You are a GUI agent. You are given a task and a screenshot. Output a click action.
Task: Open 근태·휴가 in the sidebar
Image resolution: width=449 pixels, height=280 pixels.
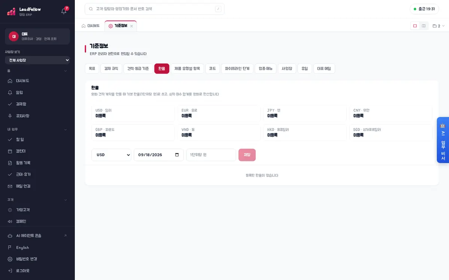pos(37,174)
